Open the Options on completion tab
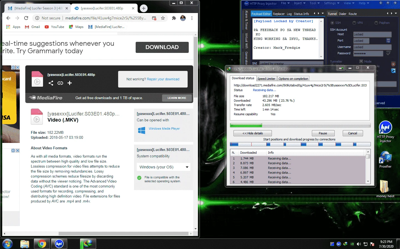This screenshot has height=249, width=400. tap(293, 79)
